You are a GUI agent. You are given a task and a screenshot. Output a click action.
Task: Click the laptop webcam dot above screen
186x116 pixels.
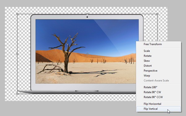coord(87,17)
